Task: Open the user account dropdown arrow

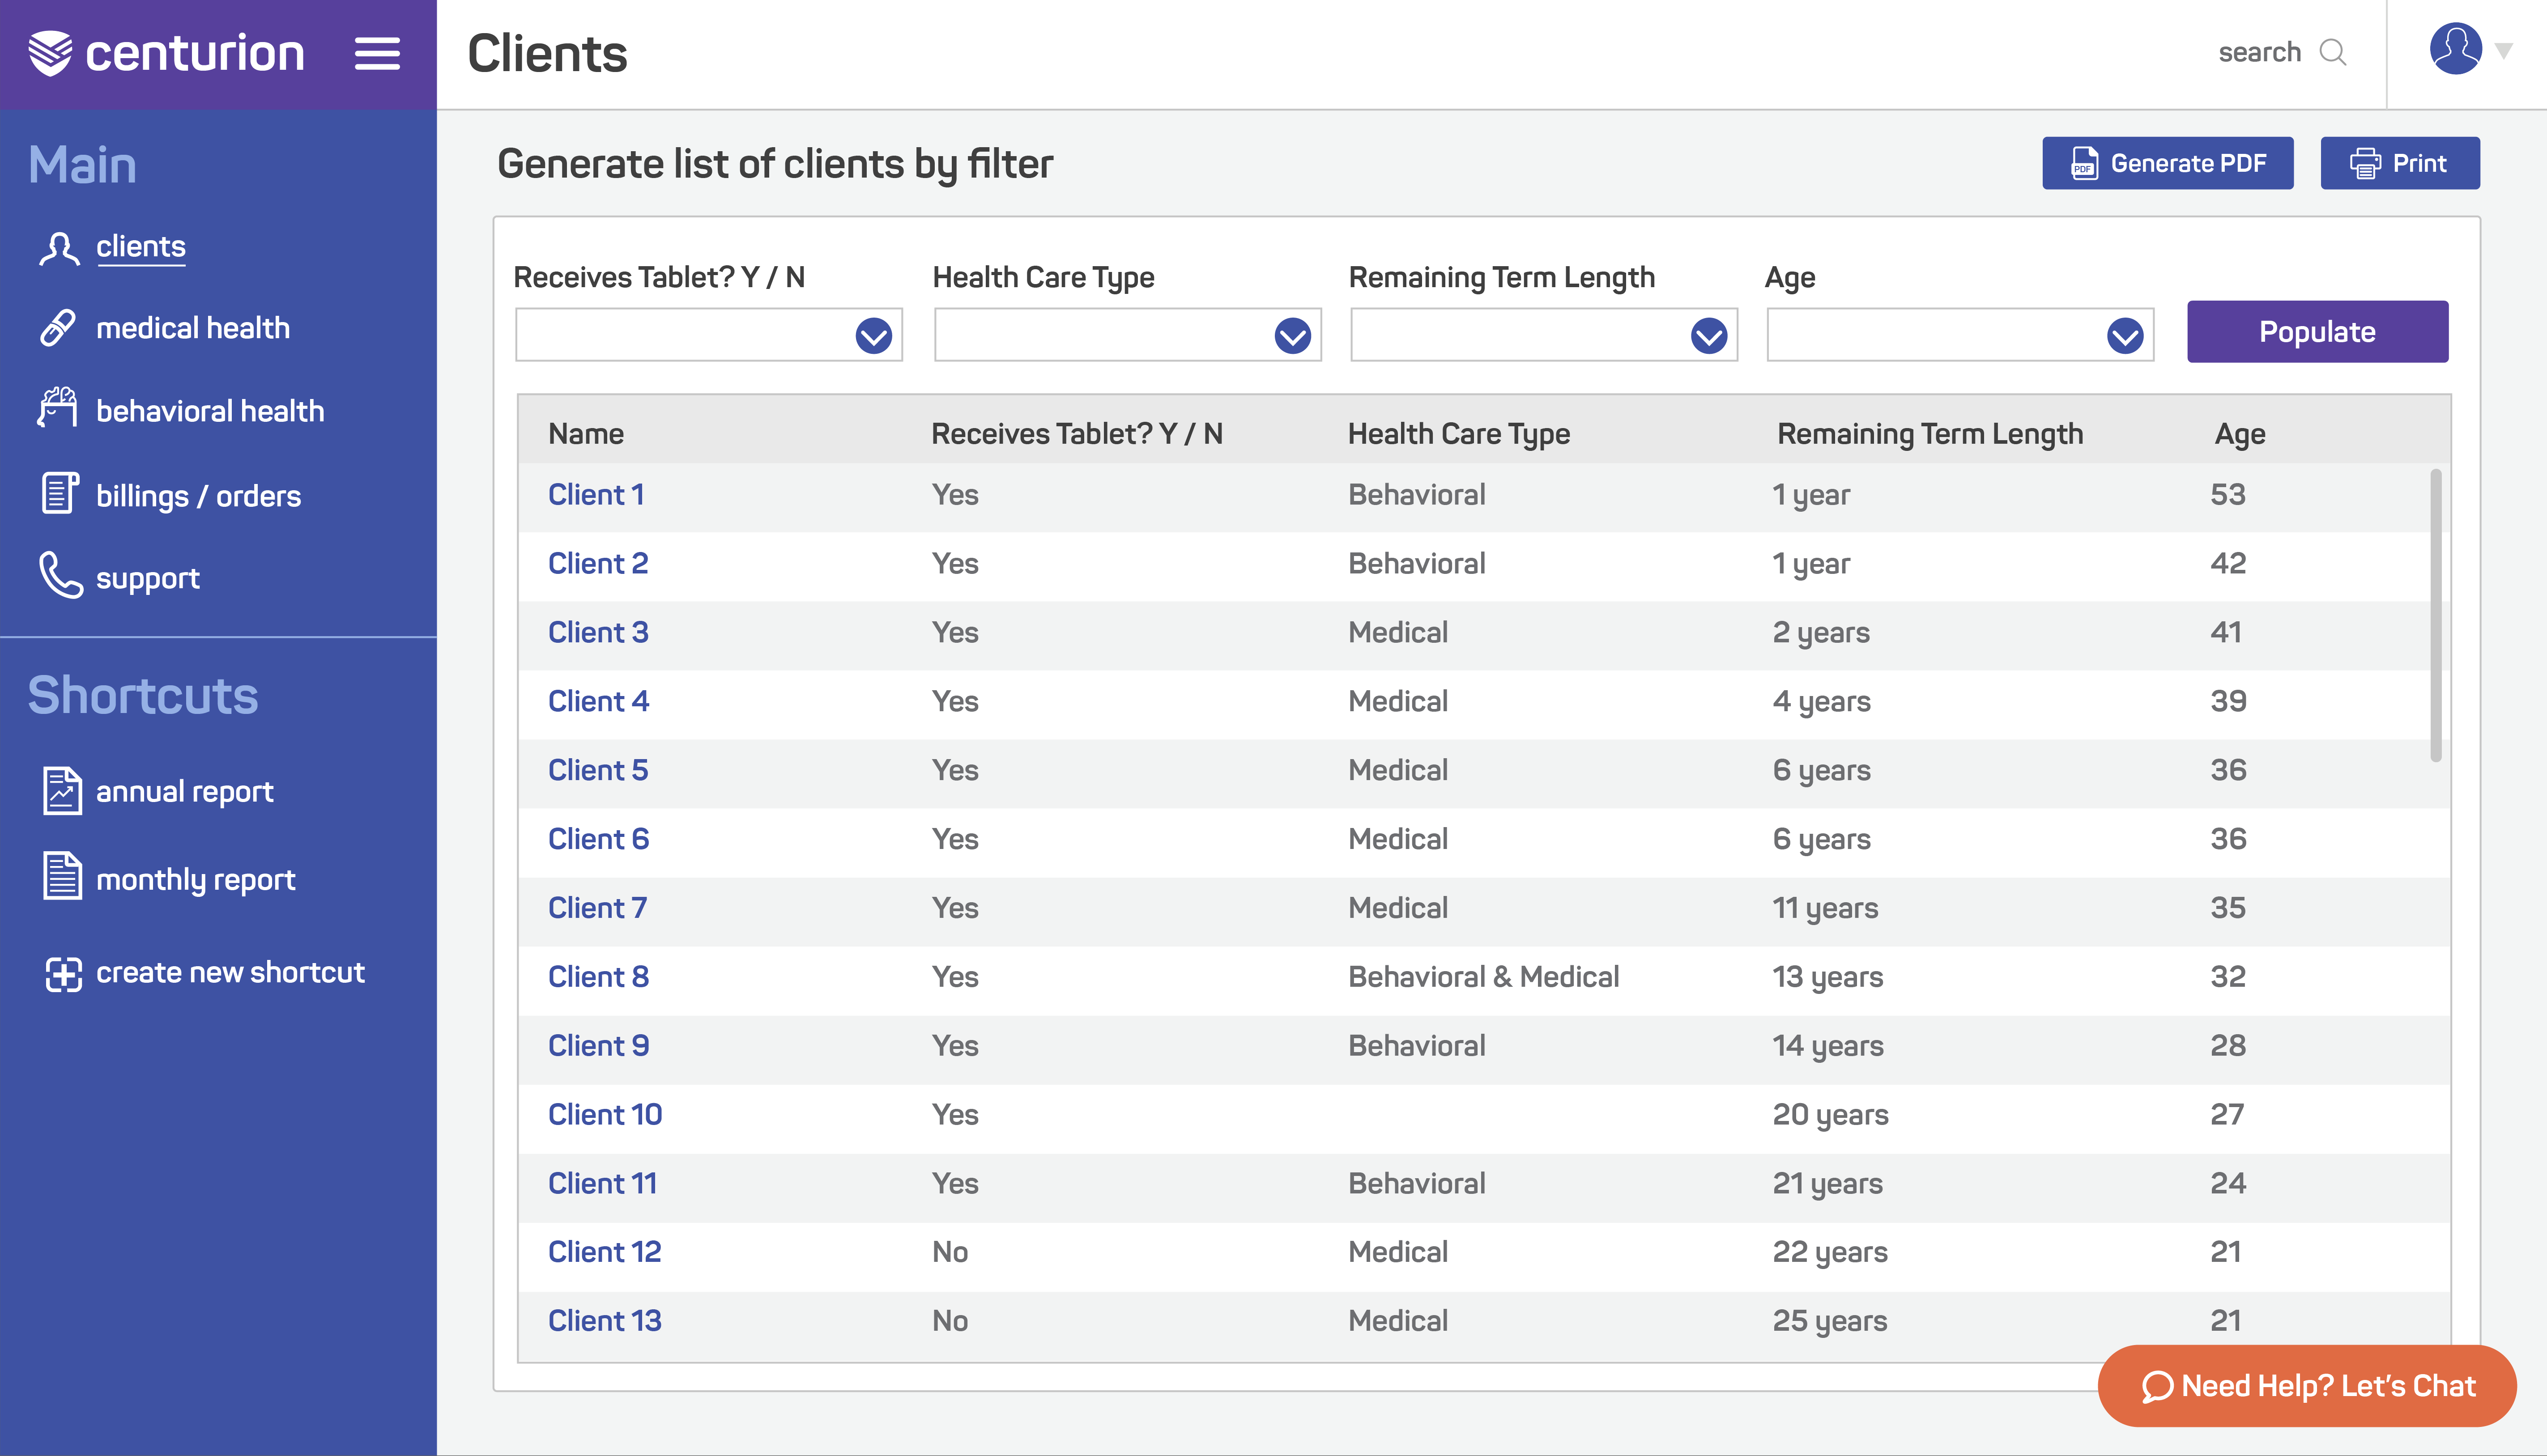Action: pos(2504,51)
